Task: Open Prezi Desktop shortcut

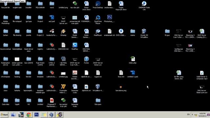Action: [98, 5]
